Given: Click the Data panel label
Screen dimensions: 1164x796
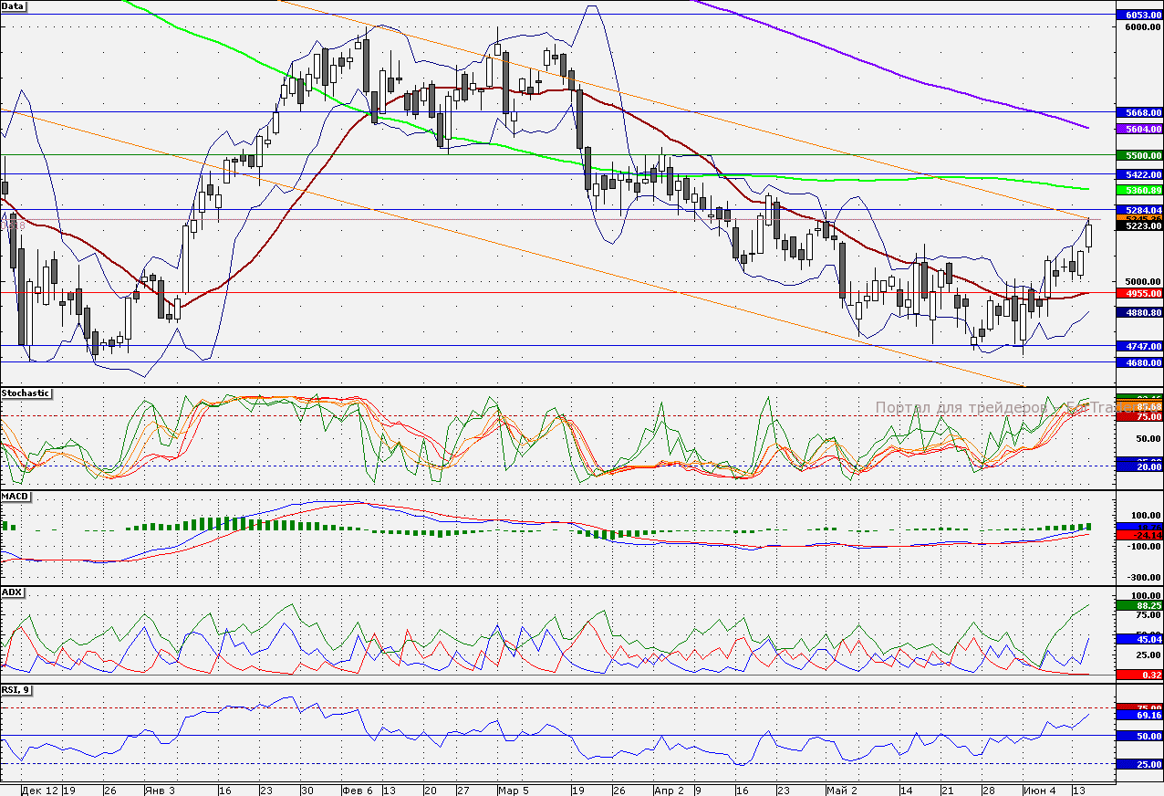Looking at the screenshot, I should coord(14,6).
